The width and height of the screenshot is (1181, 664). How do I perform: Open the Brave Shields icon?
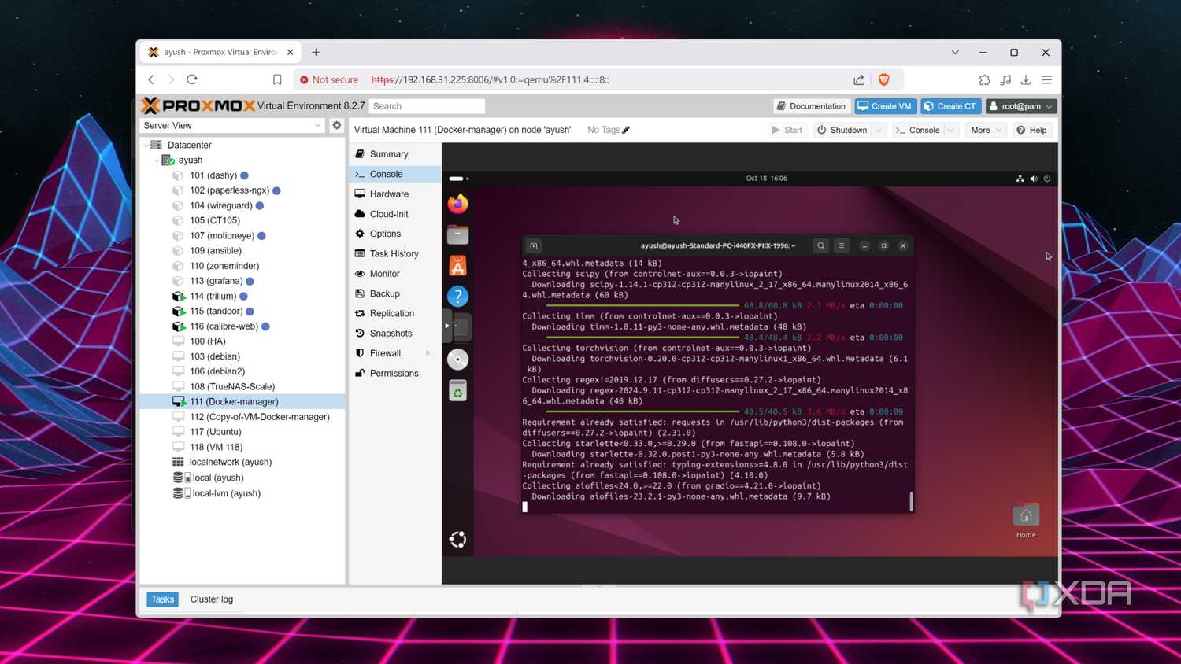pyautogui.click(x=883, y=79)
